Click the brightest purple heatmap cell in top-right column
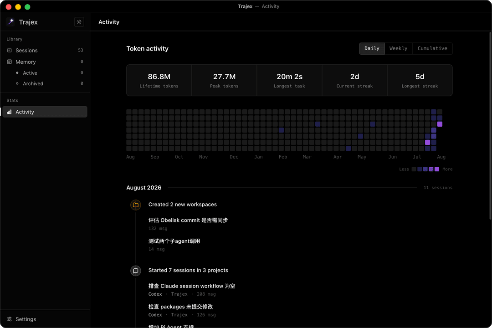492x328 pixels. pyautogui.click(x=440, y=124)
